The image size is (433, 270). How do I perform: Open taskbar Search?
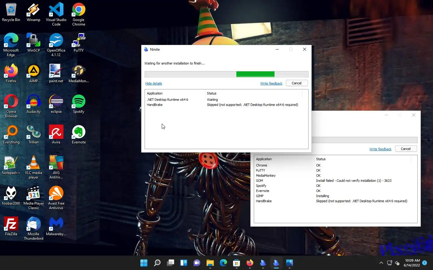pos(157,263)
